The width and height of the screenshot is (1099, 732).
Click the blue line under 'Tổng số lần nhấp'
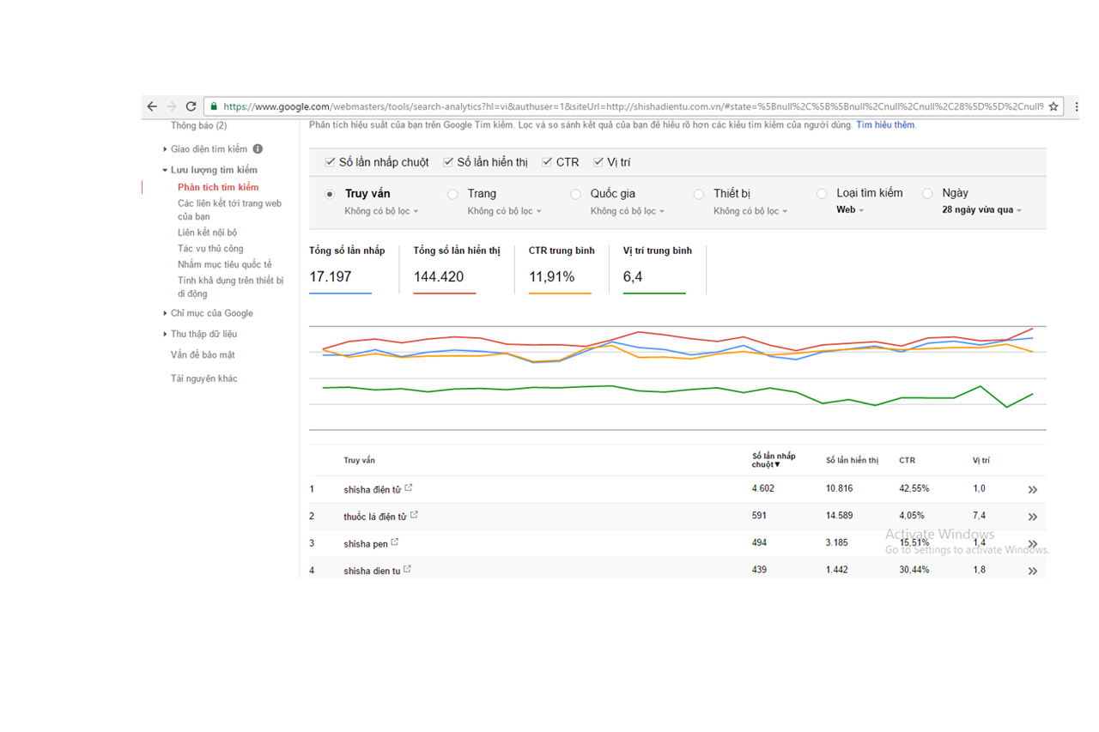(x=340, y=293)
